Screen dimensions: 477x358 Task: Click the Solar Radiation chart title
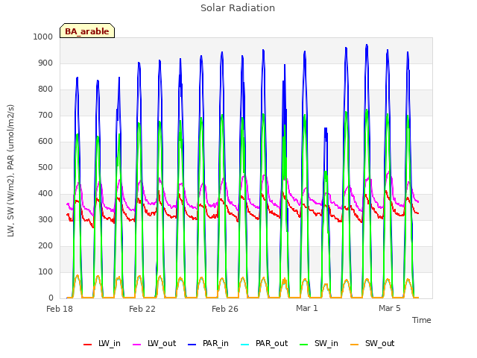[238, 8]
